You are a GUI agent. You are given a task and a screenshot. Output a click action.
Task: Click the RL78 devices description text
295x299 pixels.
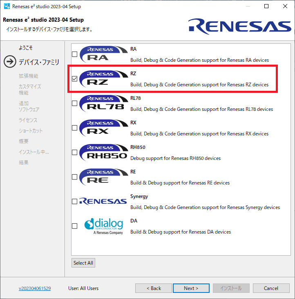coord(202,109)
